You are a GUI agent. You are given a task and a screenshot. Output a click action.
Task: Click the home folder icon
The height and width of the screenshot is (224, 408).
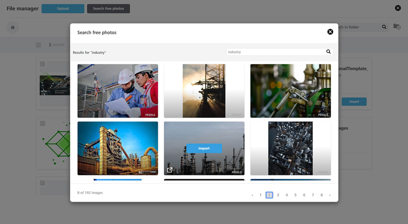13,27
